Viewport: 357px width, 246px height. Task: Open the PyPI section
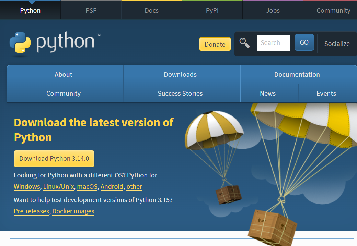click(x=212, y=10)
